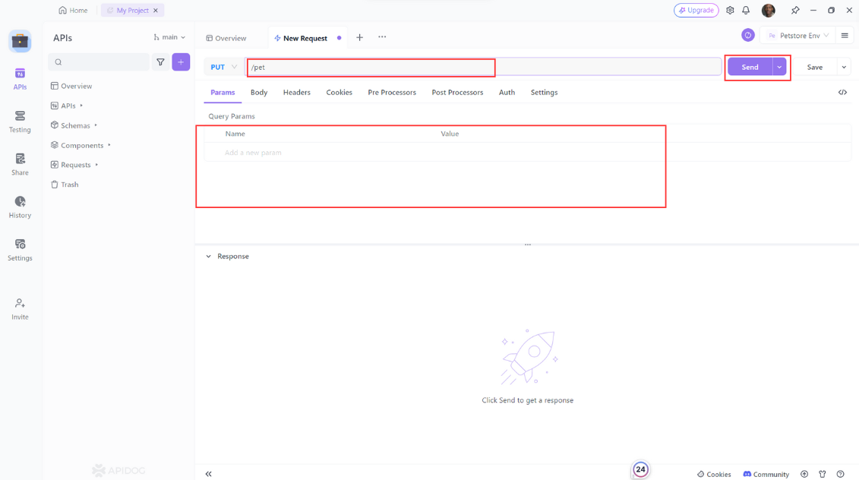This screenshot has height=480, width=859.
Task: Open Settings section in left sidebar
Action: (x=20, y=250)
